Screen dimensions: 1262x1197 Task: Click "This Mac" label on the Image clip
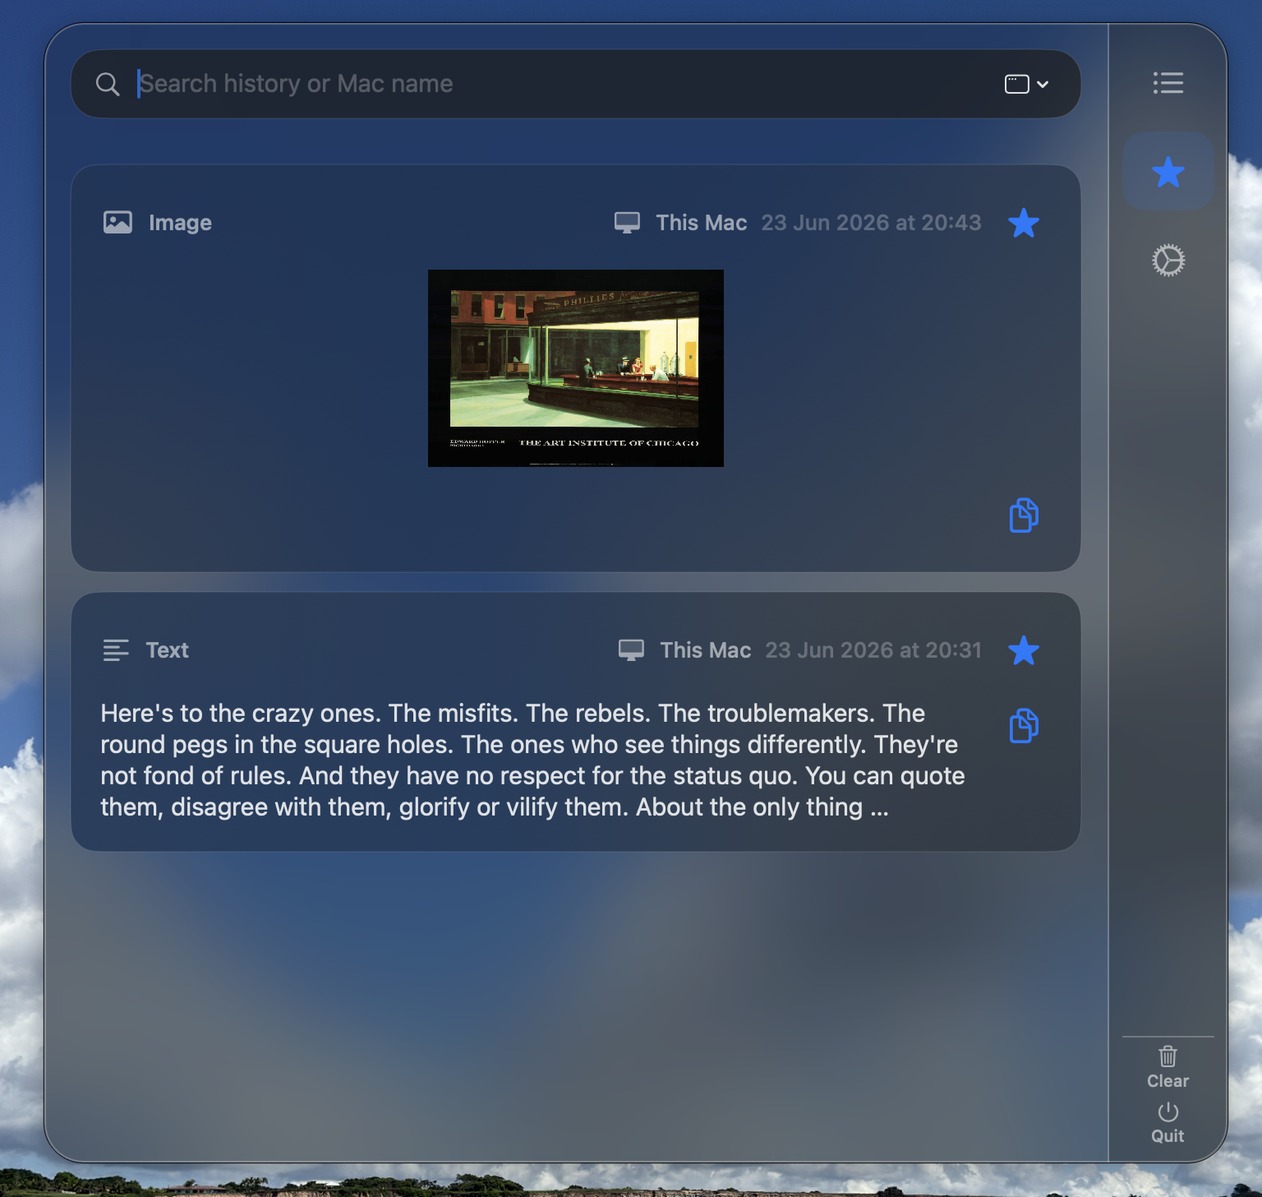pos(702,223)
